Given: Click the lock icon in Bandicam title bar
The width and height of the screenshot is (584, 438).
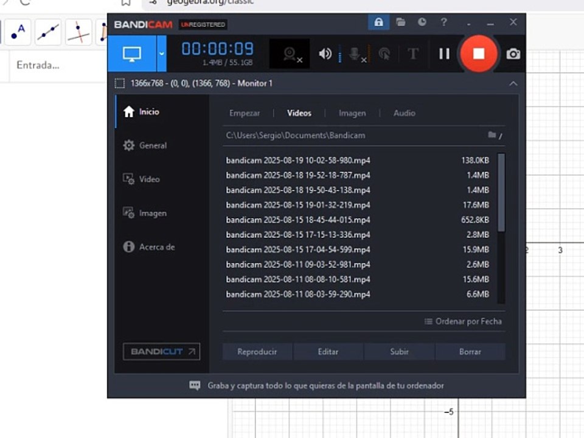Looking at the screenshot, I should (x=378, y=23).
